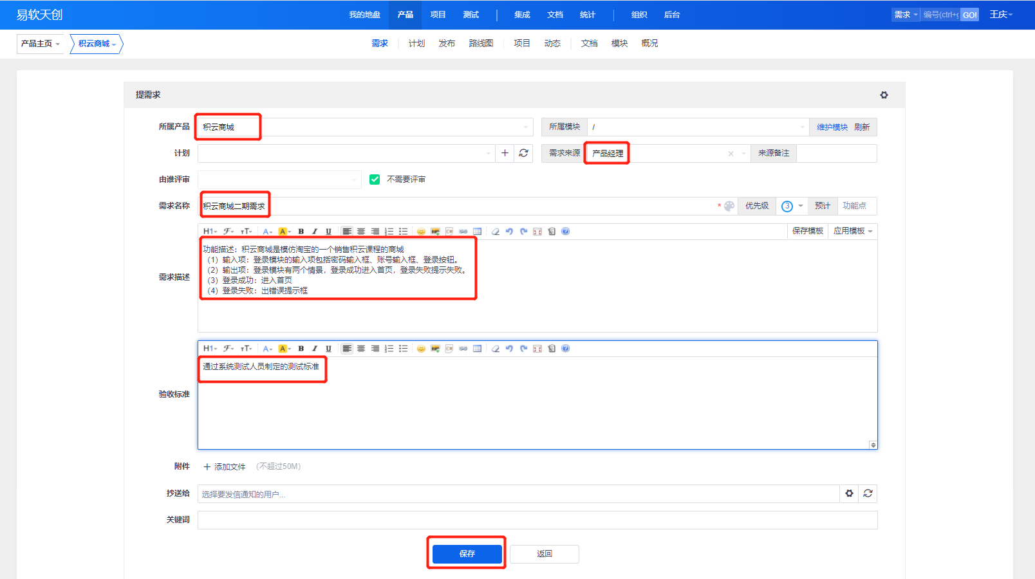Toggle fullscreen in 验收标准 editor toolbar
This screenshot has height=579, width=1035.
[537, 349]
